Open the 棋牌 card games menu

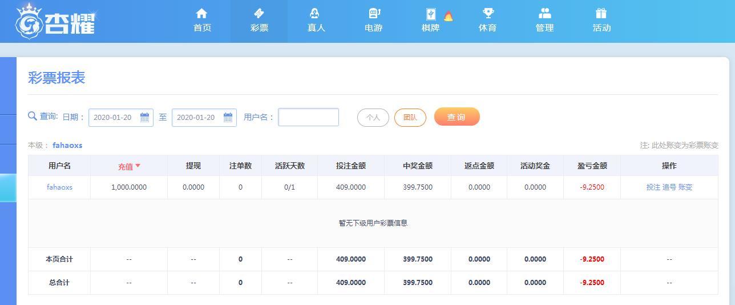430,21
